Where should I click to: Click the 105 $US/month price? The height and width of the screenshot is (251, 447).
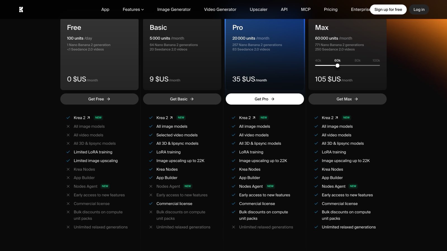(334, 79)
